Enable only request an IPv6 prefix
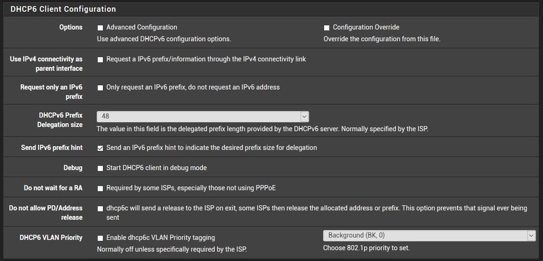Viewport: 543px width, 261px height. [100, 88]
